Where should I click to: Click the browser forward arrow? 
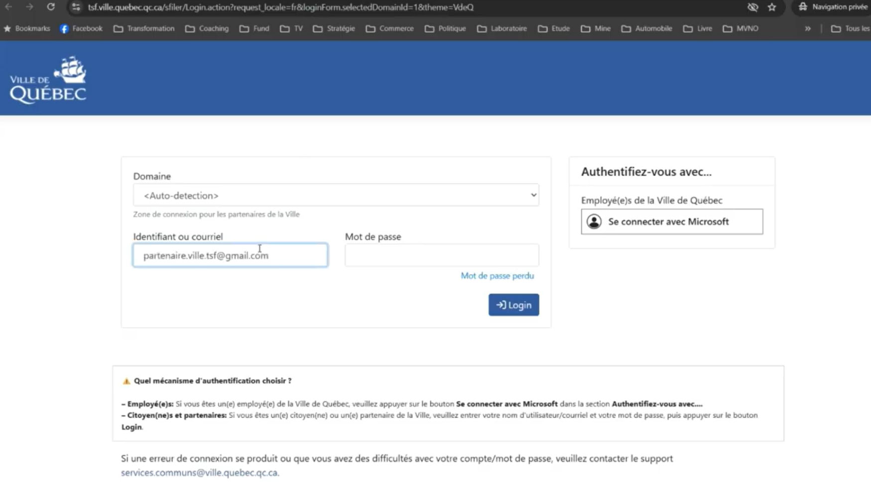[29, 7]
